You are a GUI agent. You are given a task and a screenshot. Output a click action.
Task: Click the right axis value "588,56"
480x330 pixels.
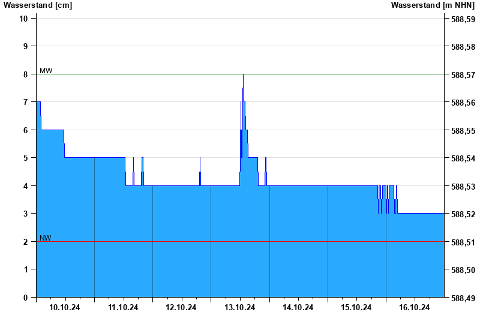click(463, 103)
